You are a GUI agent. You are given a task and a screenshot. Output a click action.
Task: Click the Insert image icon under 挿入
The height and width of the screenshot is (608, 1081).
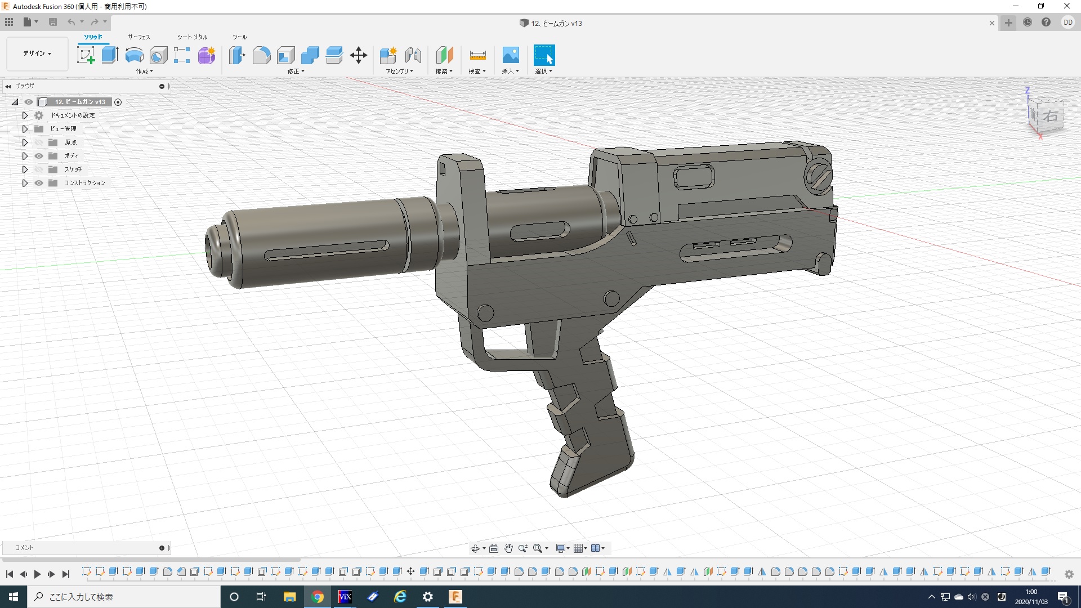pyautogui.click(x=510, y=55)
